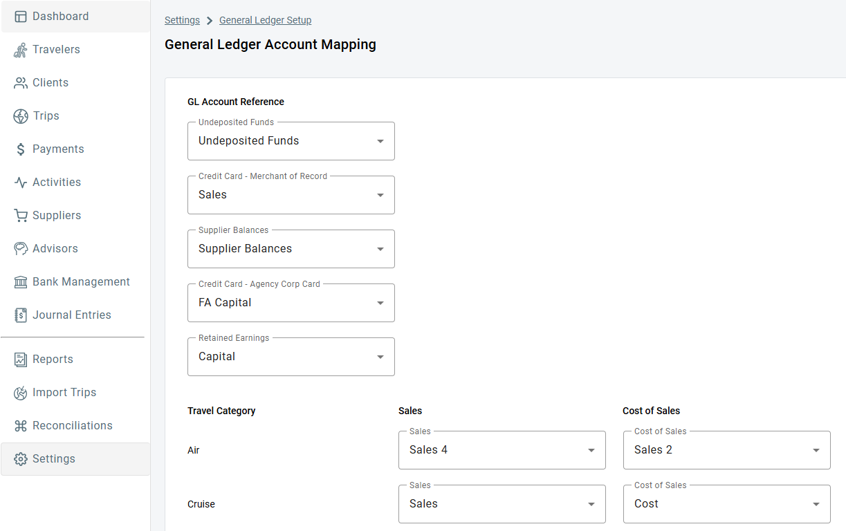Click the Reconciliations command icon
Screen dimensions: 846x531
[20, 425]
